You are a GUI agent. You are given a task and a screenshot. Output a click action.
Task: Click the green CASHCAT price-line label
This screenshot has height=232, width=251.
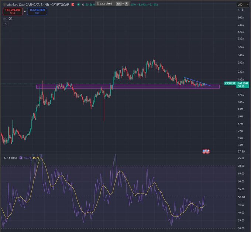pyautogui.click(x=230, y=83)
